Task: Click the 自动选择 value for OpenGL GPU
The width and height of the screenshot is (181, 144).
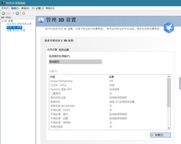Action: coord(114,89)
